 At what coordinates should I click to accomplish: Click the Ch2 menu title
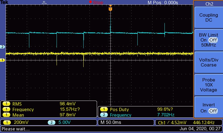coord(209,4)
